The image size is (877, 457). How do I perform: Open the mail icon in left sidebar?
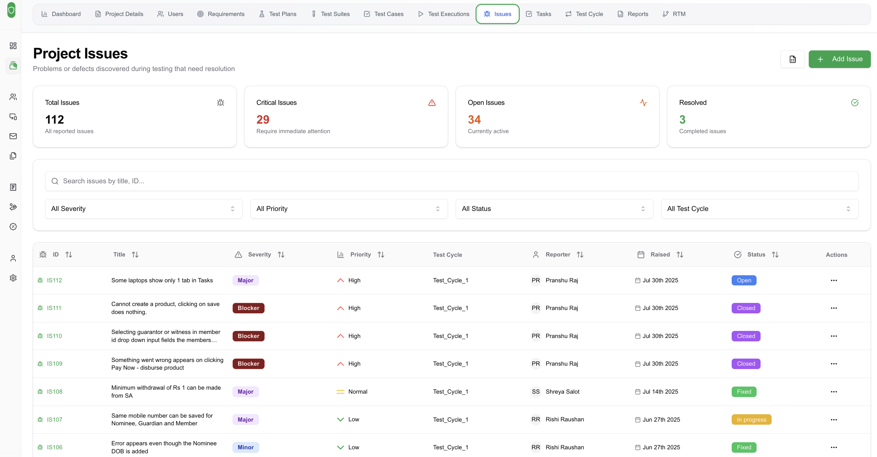click(13, 136)
